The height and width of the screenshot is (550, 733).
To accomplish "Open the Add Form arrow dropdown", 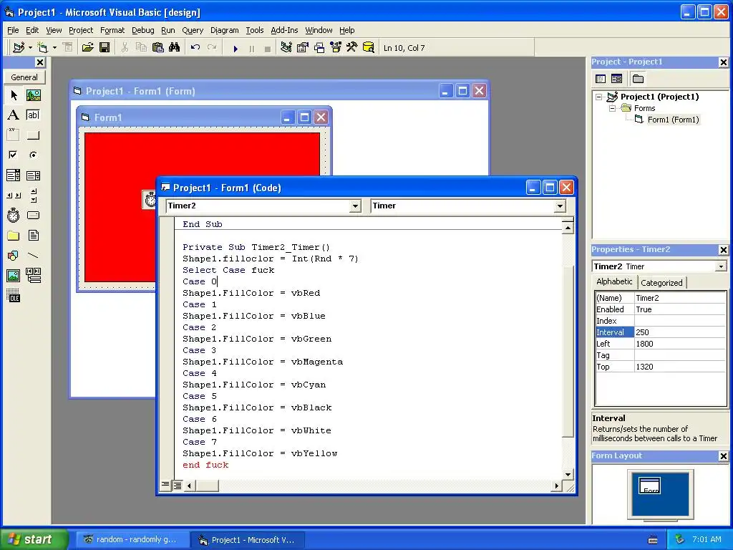I will pyautogui.click(x=54, y=48).
